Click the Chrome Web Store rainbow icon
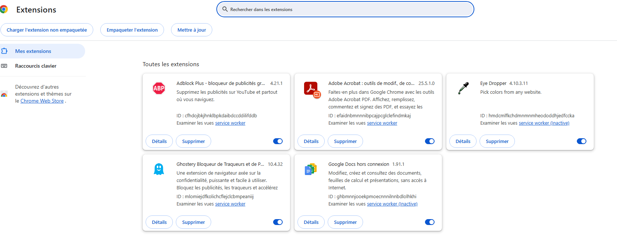 click(4, 94)
